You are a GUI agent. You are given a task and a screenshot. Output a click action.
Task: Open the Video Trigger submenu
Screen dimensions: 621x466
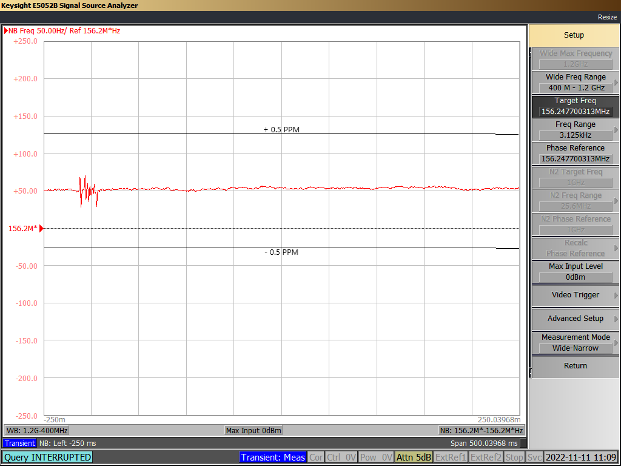[574, 295]
